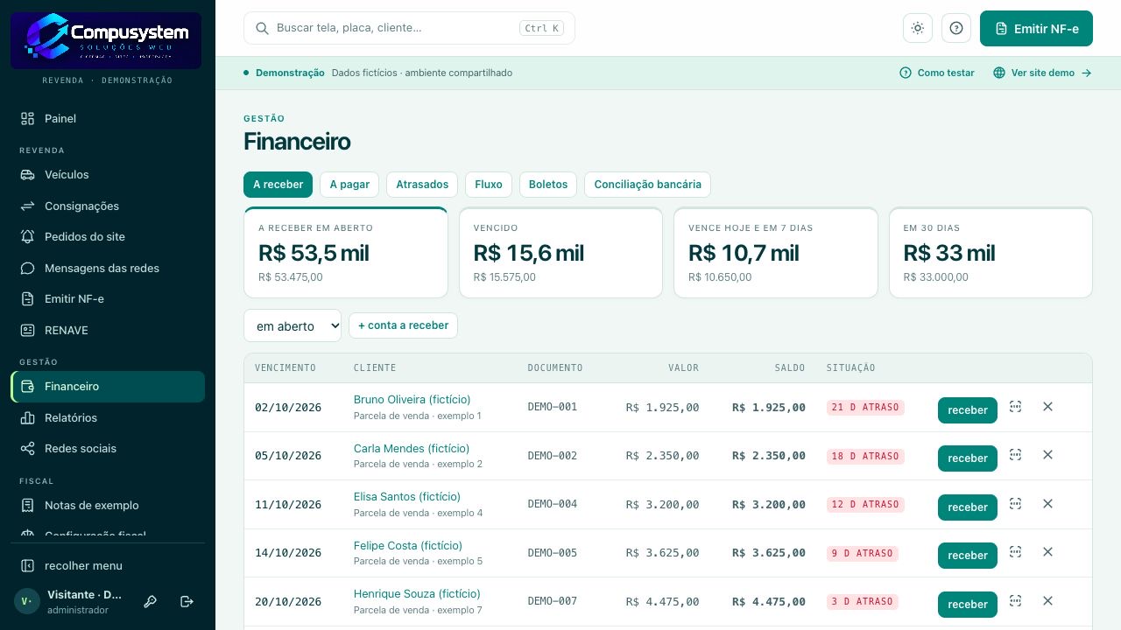The image size is (1121, 630).
Task: Click + conta a receber button
Action: [403, 325]
